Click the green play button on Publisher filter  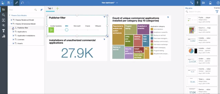[x=51, y=30]
